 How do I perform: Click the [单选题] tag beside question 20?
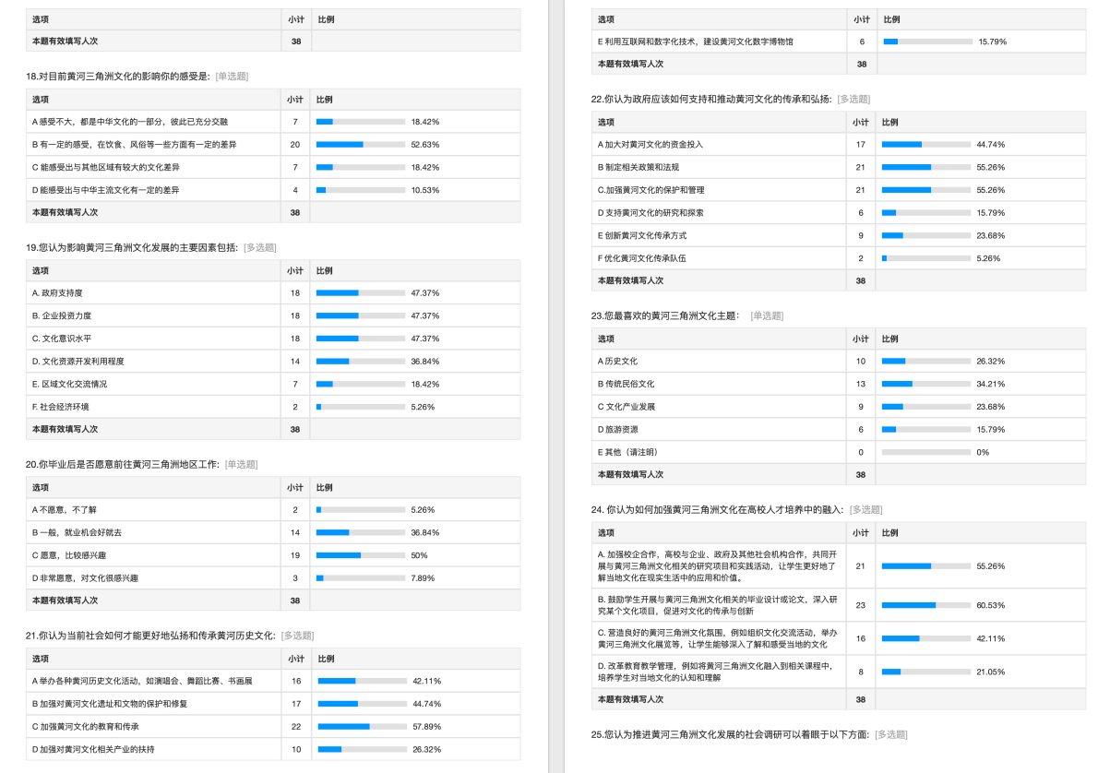coord(242,465)
